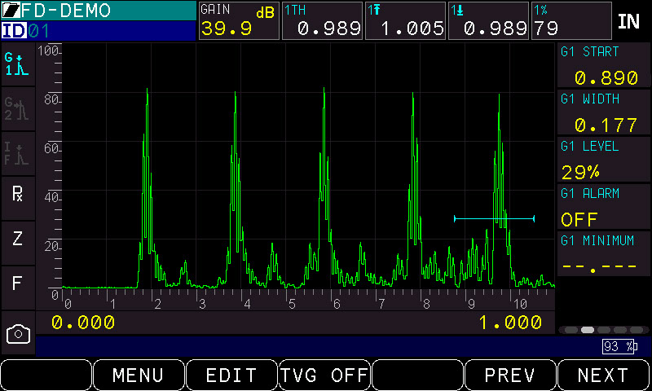The width and height of the screenshot is (652, 391).
Task: Capture screen with the camera icon
Action: 18,334
